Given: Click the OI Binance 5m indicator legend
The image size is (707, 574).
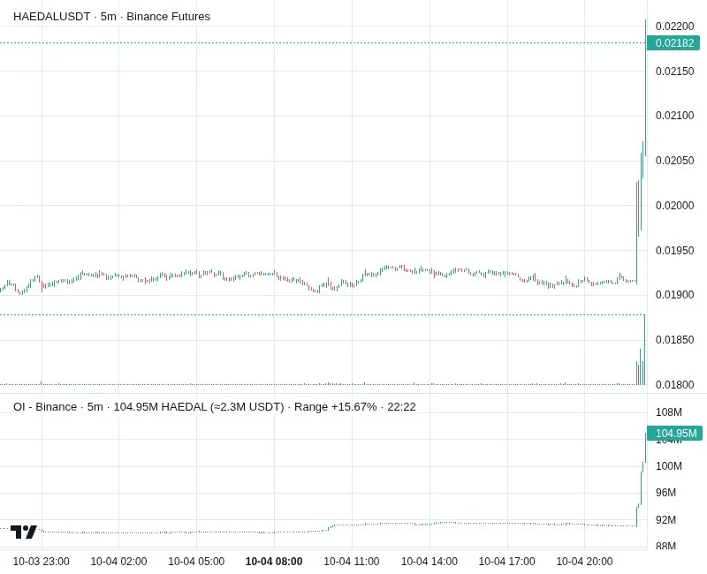Looking at the screenshot, I should (215, 407).
